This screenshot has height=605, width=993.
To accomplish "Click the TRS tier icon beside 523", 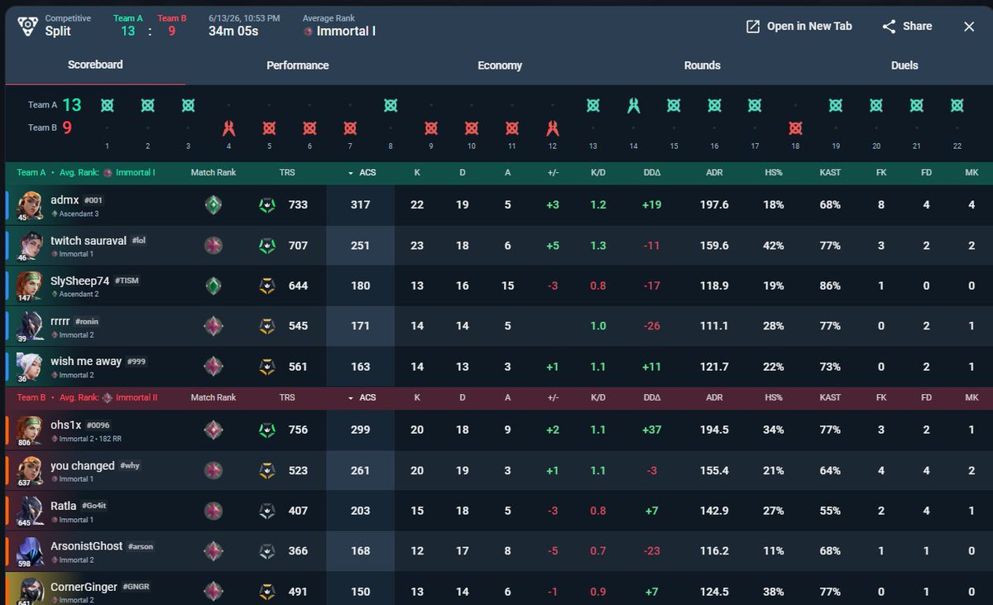I will (x=266, y=470).
